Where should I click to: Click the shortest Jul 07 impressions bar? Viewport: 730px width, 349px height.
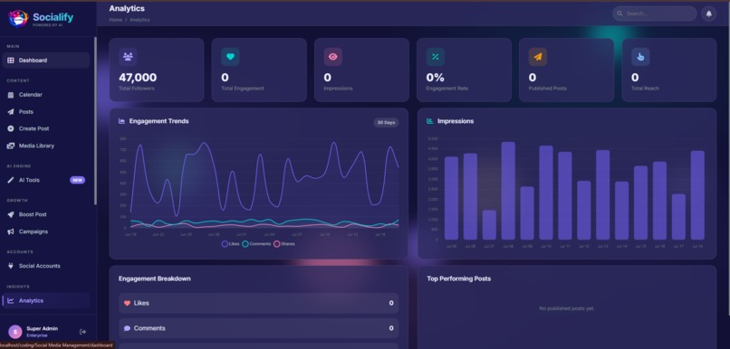tap(489, 225)
